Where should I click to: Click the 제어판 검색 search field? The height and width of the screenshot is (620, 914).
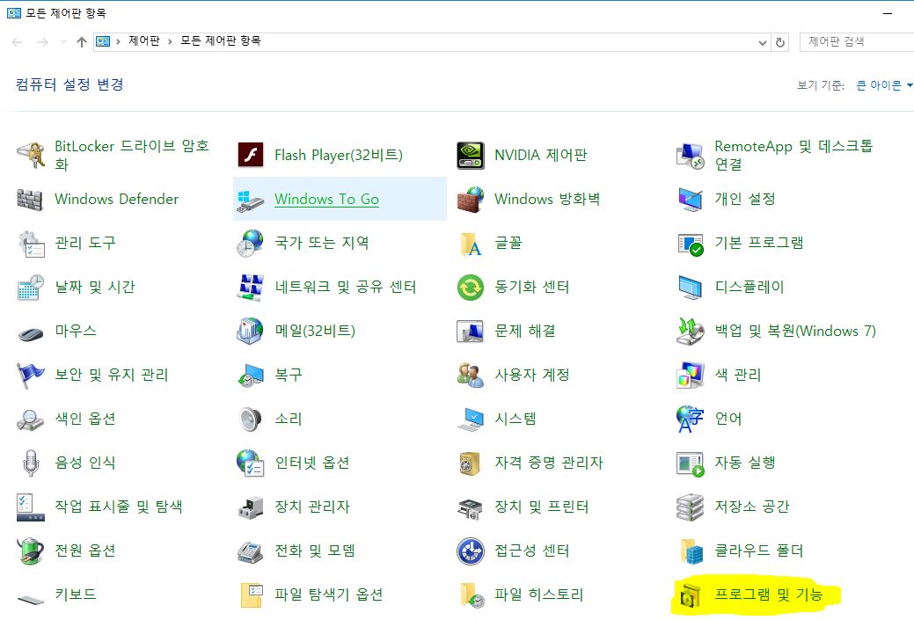pos(857,42)
